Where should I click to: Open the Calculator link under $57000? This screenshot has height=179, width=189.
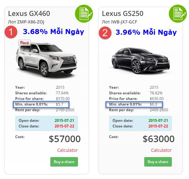(x=67, y=150)
